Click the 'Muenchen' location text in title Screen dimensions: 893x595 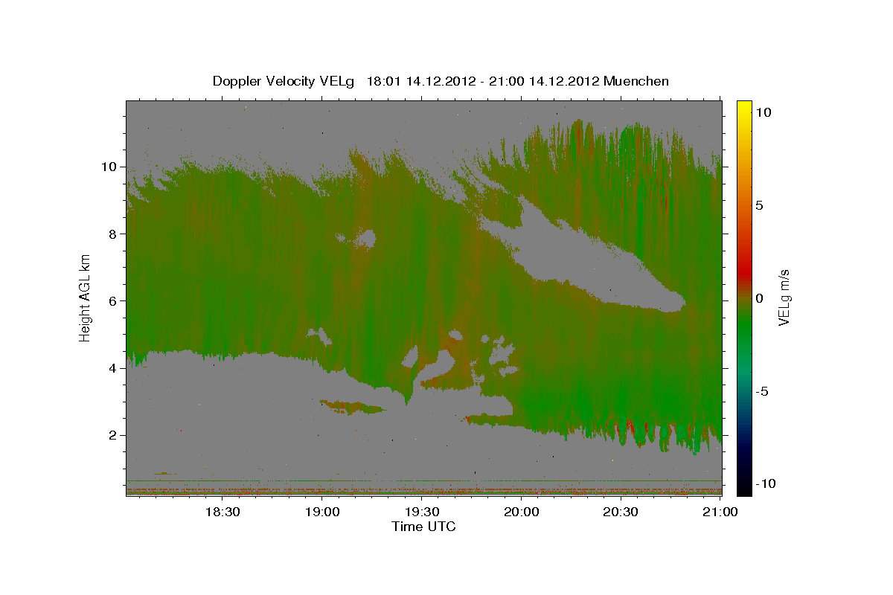[637, 81]
